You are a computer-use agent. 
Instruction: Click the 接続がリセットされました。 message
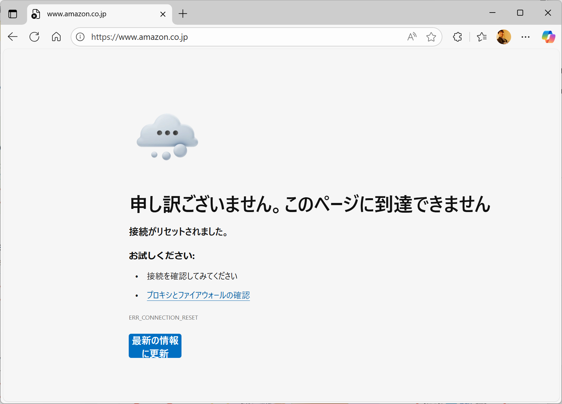[x=178, y=231]
